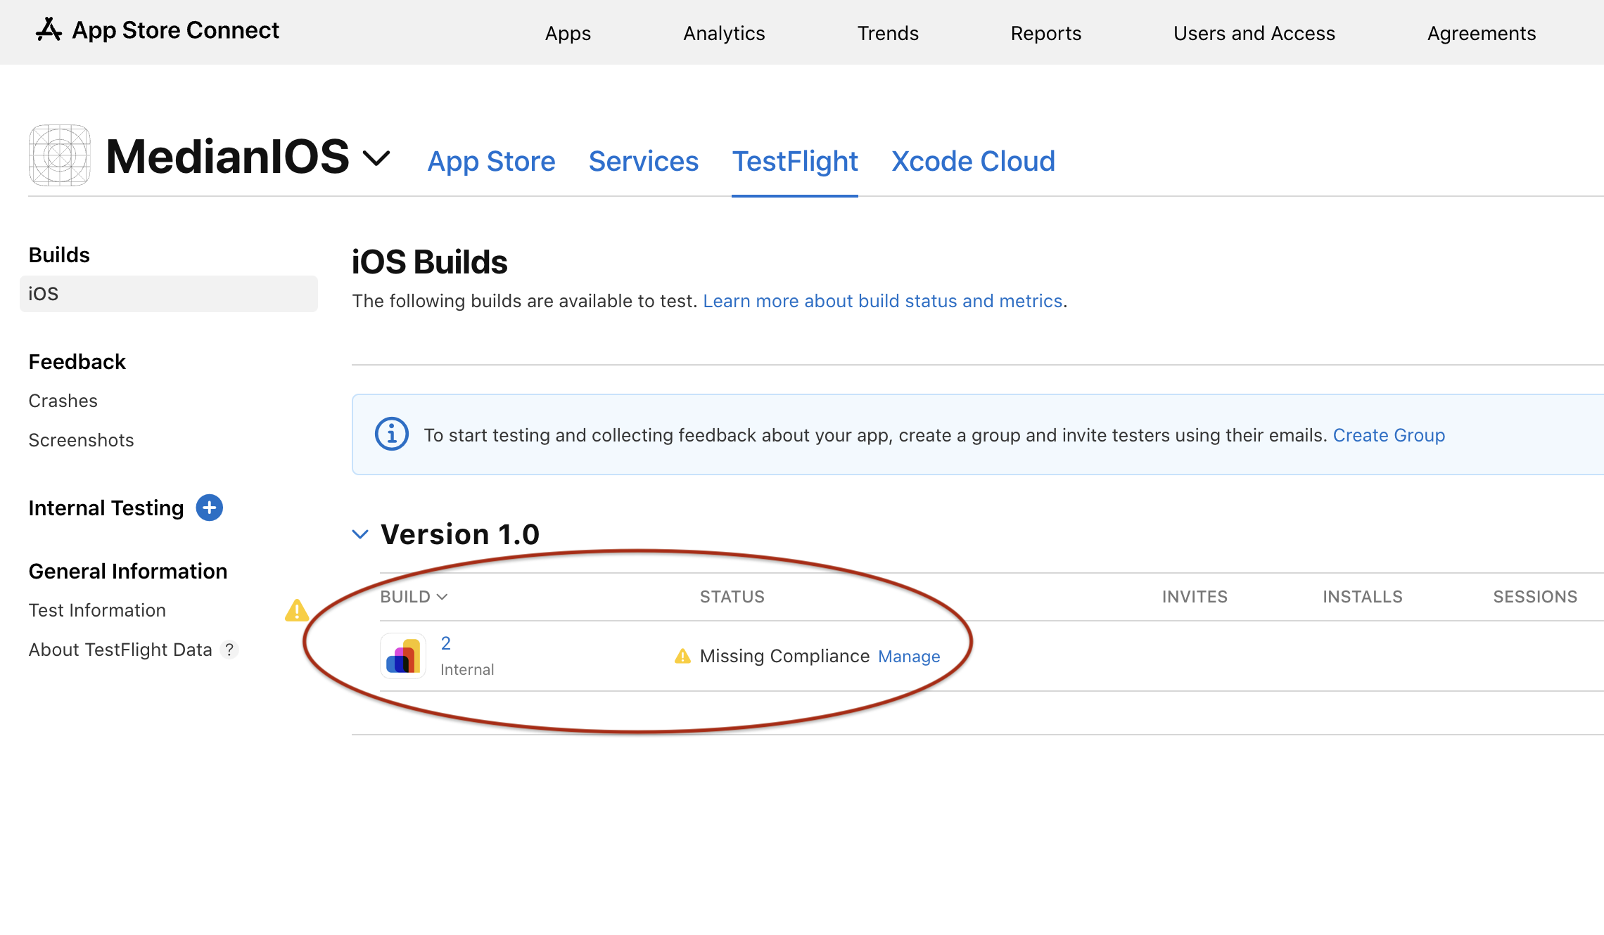Viewport: 1604px width, 935px height.
Task: Click the SESSIONS column header
Action: pyautogui.click(x=1535, y=597)
